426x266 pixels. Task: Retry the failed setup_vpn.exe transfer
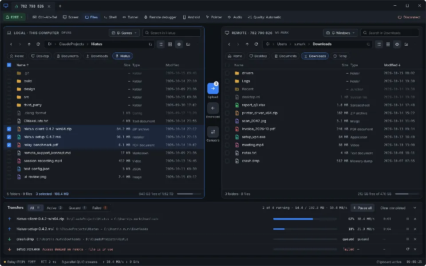tap(407, 249)
